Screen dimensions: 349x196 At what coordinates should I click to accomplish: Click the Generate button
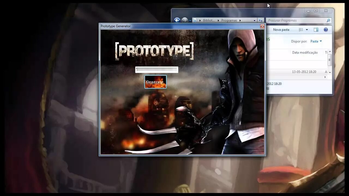(x=155, y=82)
